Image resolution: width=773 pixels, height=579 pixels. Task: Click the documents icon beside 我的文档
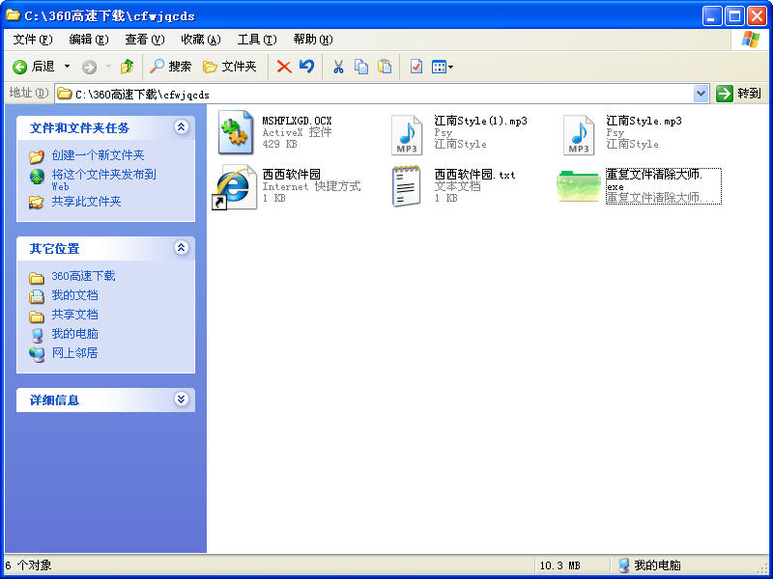coord(37,296)
